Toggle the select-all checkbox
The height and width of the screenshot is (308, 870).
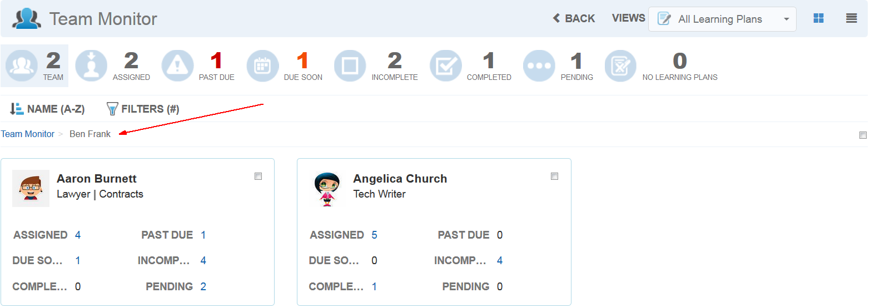pyautogui.click(x=863, y=135)
